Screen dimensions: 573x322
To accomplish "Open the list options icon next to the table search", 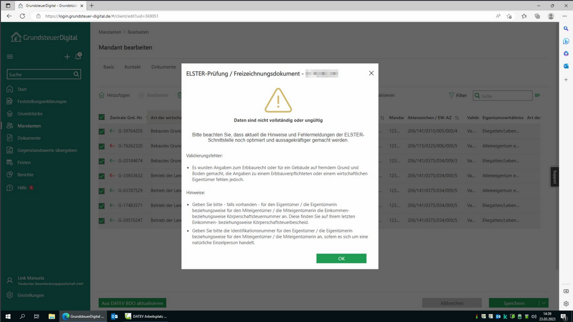I will point(538,95).
